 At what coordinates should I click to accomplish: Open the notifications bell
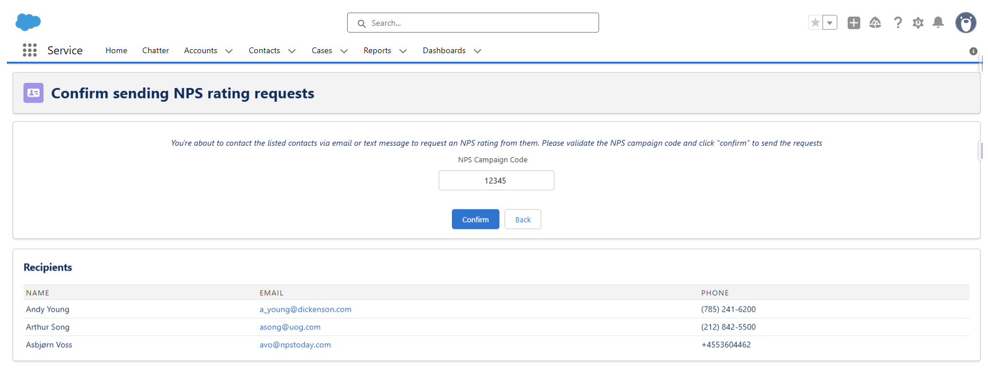[x=938, y=23]
